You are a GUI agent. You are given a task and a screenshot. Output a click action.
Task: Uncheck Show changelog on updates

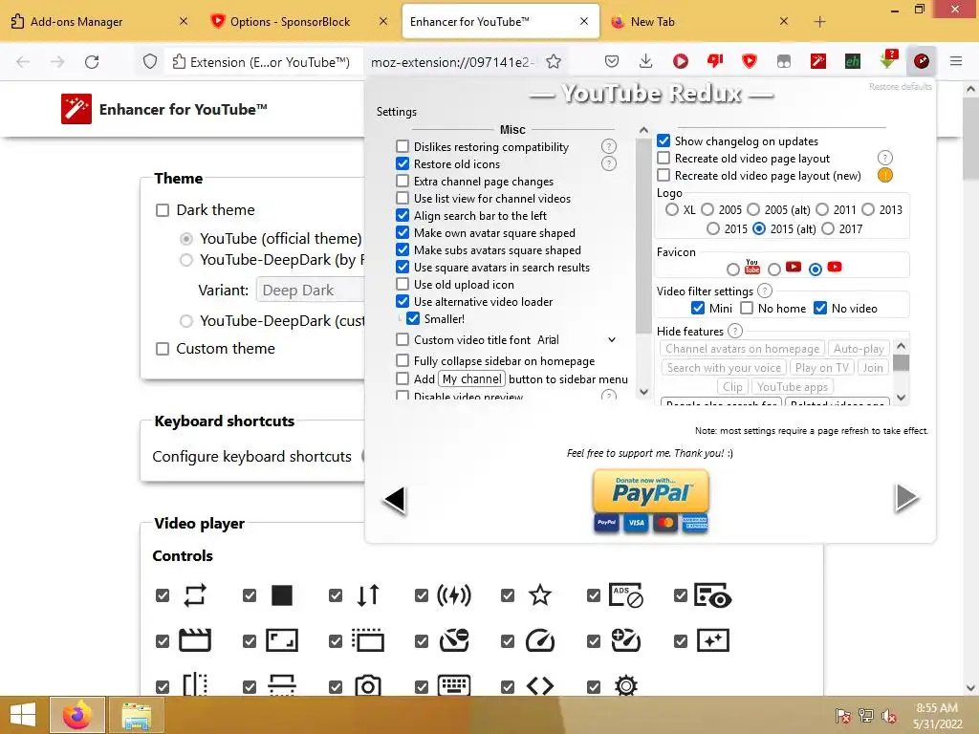pos(664,141)
